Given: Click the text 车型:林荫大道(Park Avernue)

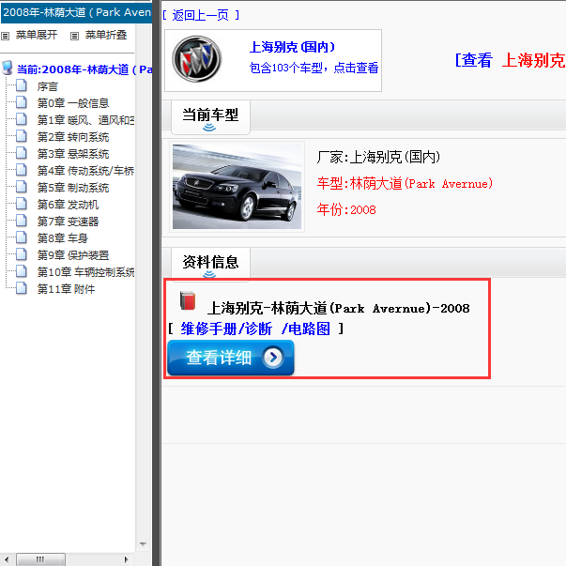Looking at the screenshot, I should pos(405,183).
